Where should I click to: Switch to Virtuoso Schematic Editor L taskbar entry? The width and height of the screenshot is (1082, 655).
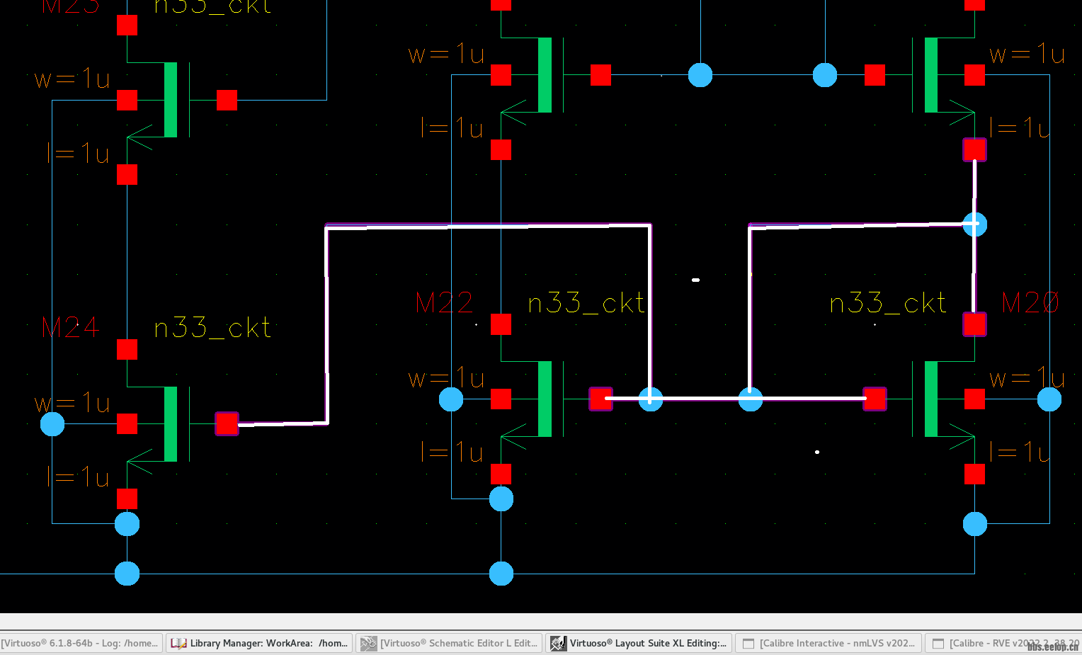tap(449, 643)
